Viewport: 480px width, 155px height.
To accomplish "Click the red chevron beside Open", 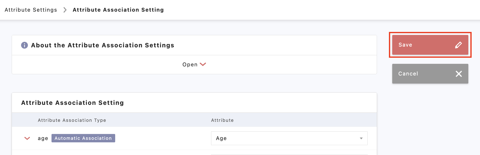I will pos(203,64).
